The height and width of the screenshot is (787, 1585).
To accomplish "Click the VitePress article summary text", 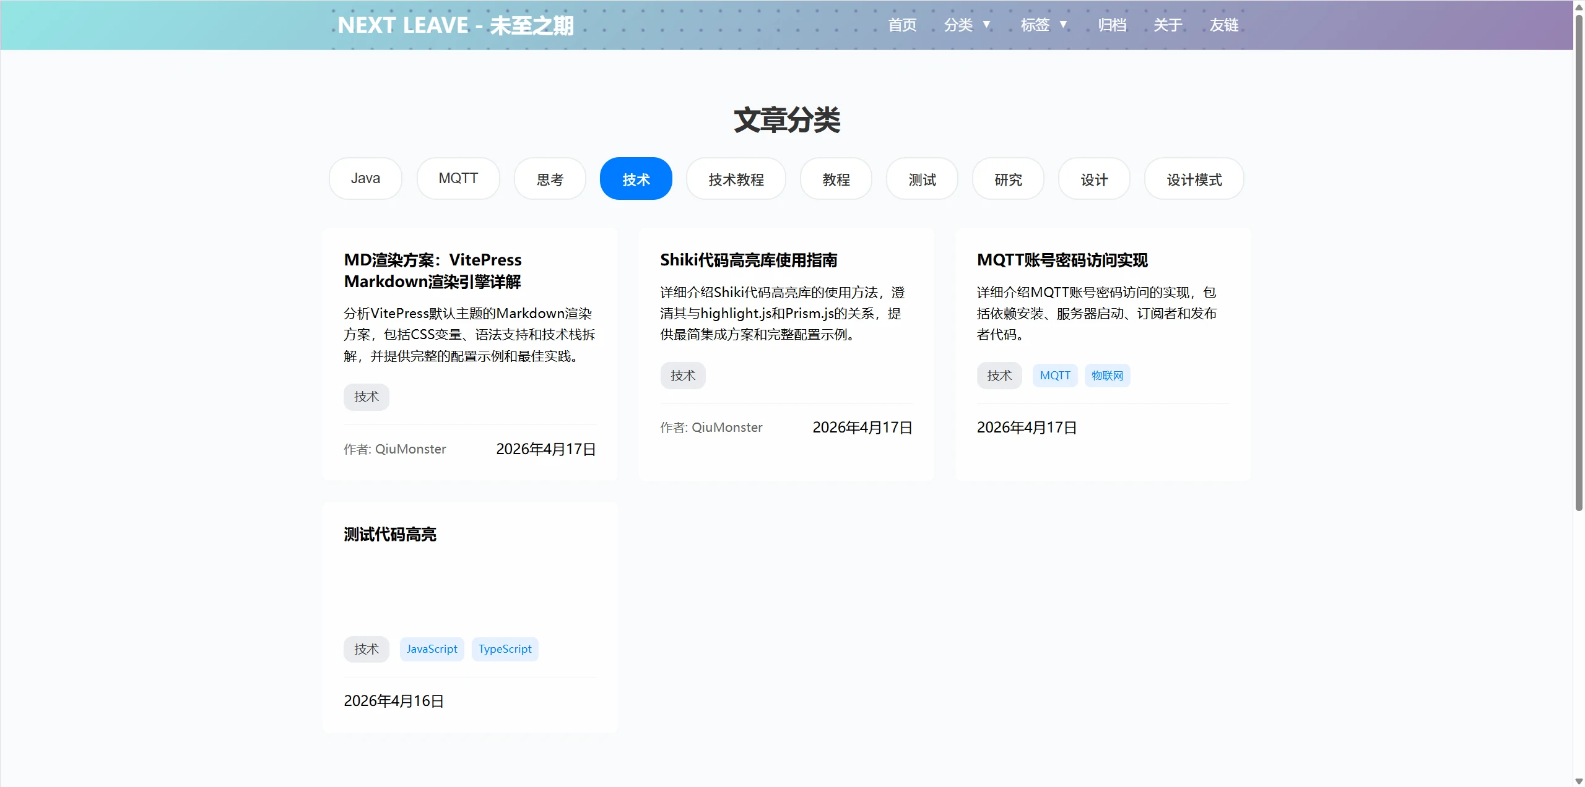I will pos(469,335).
